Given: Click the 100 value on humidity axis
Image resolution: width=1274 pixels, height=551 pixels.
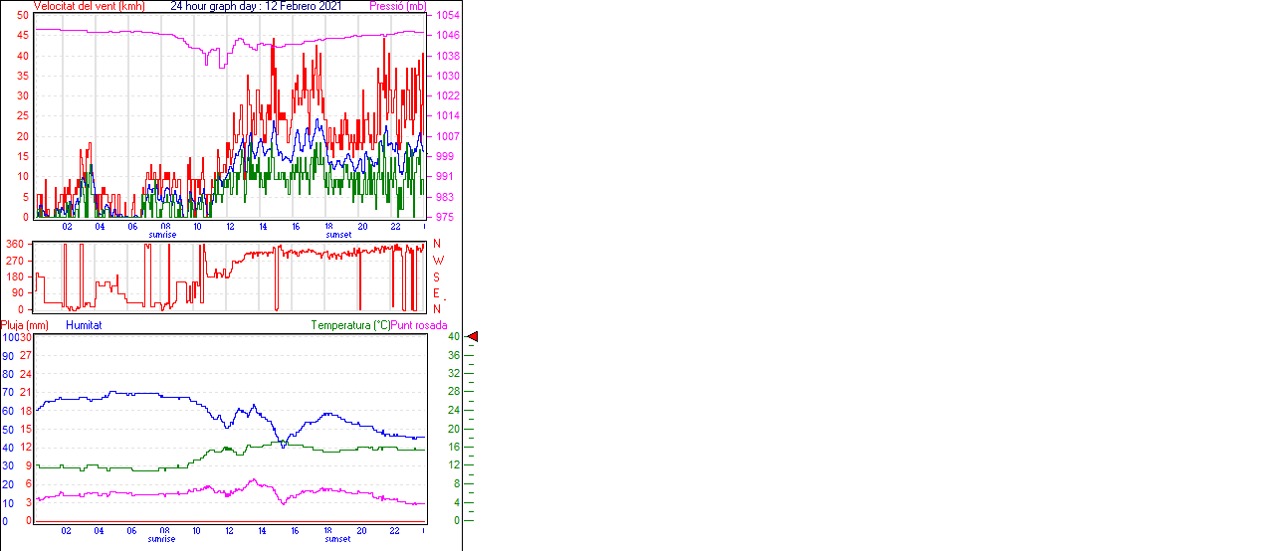Looking at the screenshot, I should 9,338.
